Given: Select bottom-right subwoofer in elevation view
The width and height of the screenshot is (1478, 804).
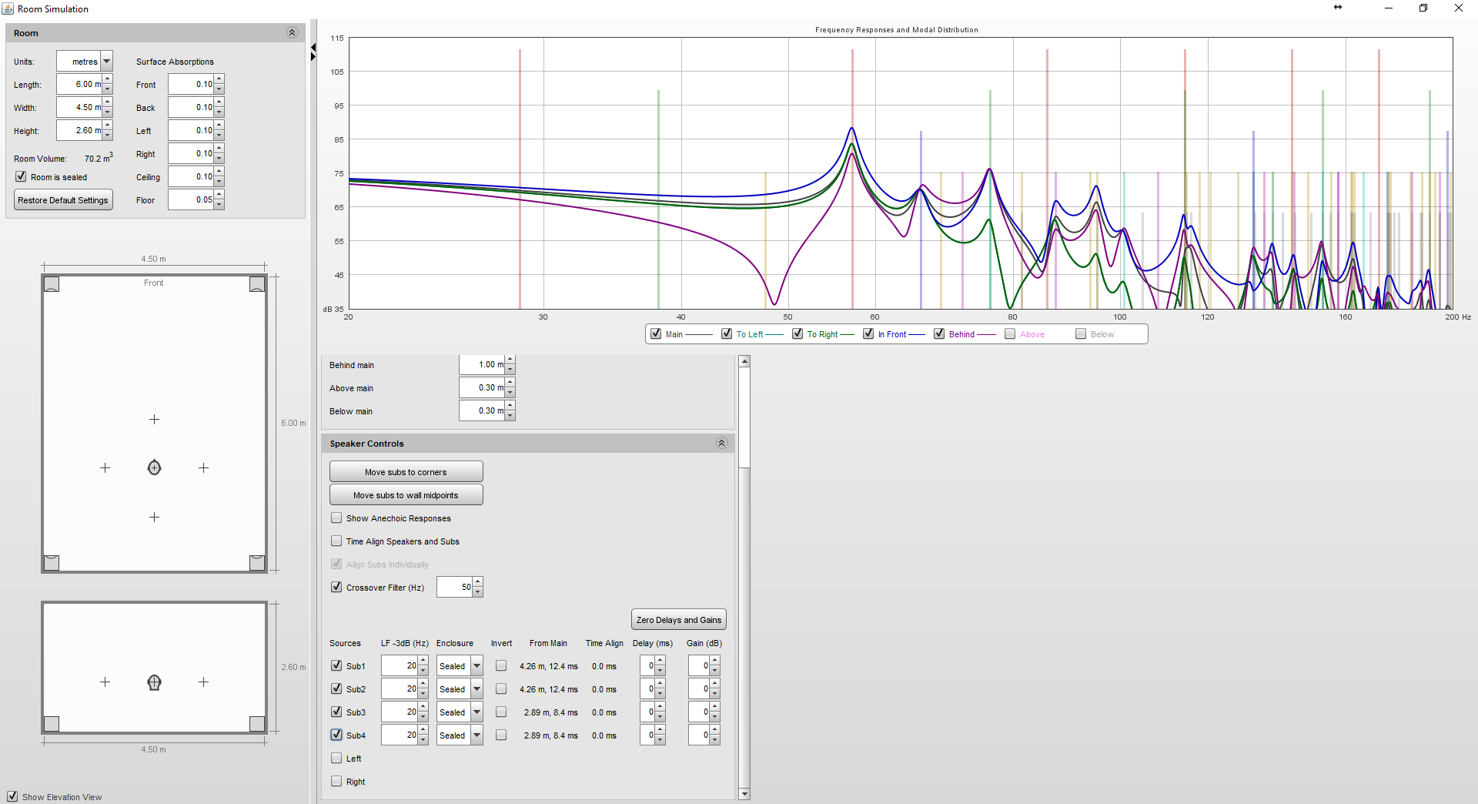Looking at the screenshot, I should [257, 723].
